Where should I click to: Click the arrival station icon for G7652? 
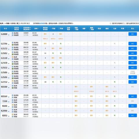pyautogui.click(x=13, y=69)
